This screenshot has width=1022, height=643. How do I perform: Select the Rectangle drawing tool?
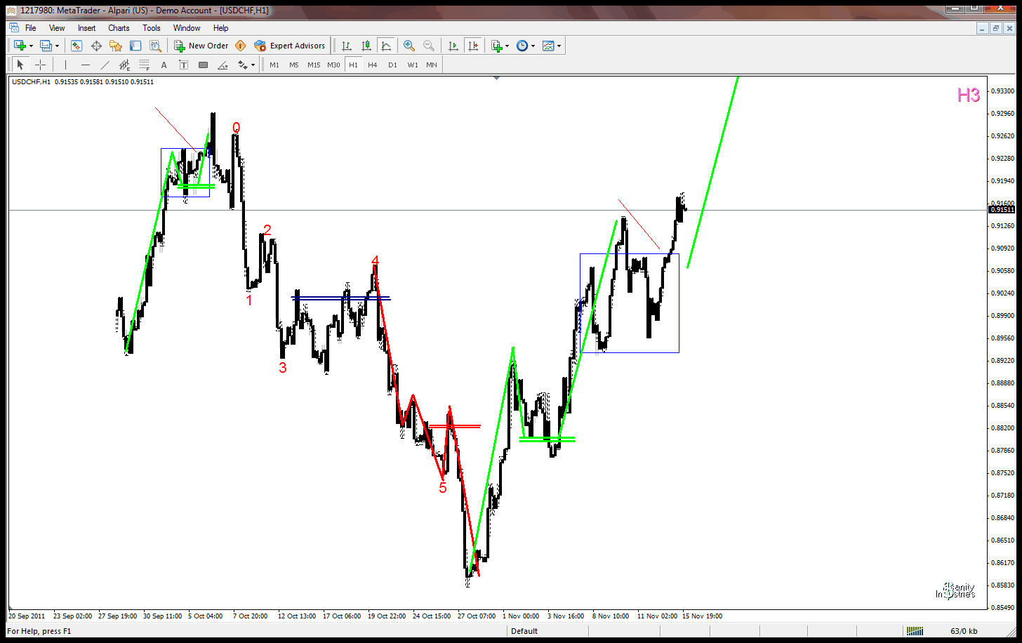click(x=204, y=65)
